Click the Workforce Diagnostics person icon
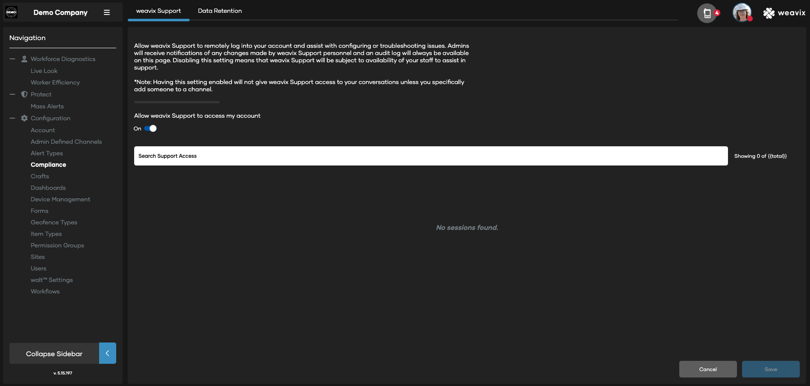Screen dimensions: 810x386 [x=24, y=59]
